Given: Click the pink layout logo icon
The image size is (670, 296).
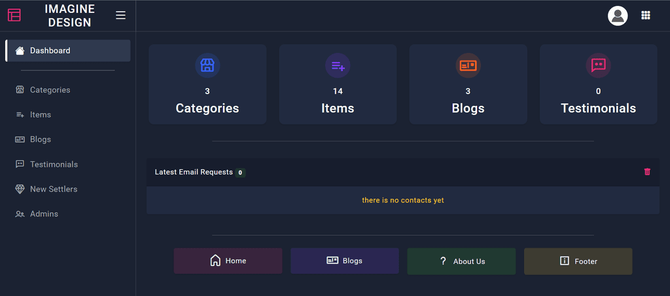Looking at the screenshot, I should click(14, 15).
